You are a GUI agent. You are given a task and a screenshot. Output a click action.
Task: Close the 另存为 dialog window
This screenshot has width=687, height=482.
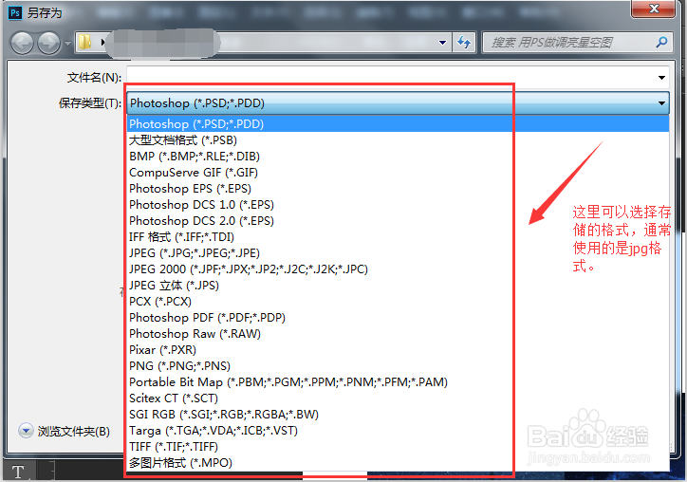653,9
